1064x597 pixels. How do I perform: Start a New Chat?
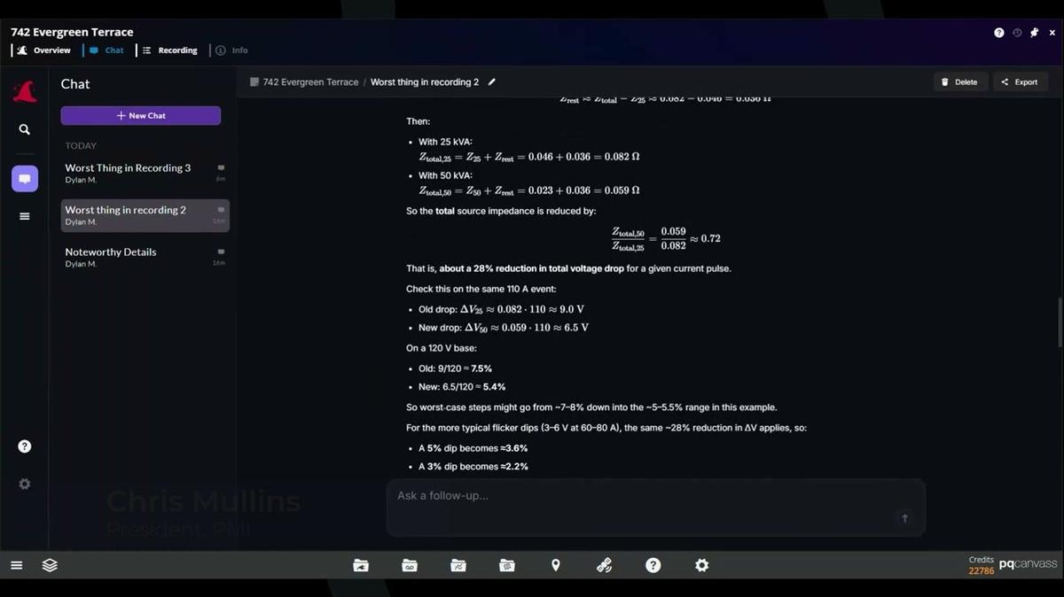click(x=140, y=116)
